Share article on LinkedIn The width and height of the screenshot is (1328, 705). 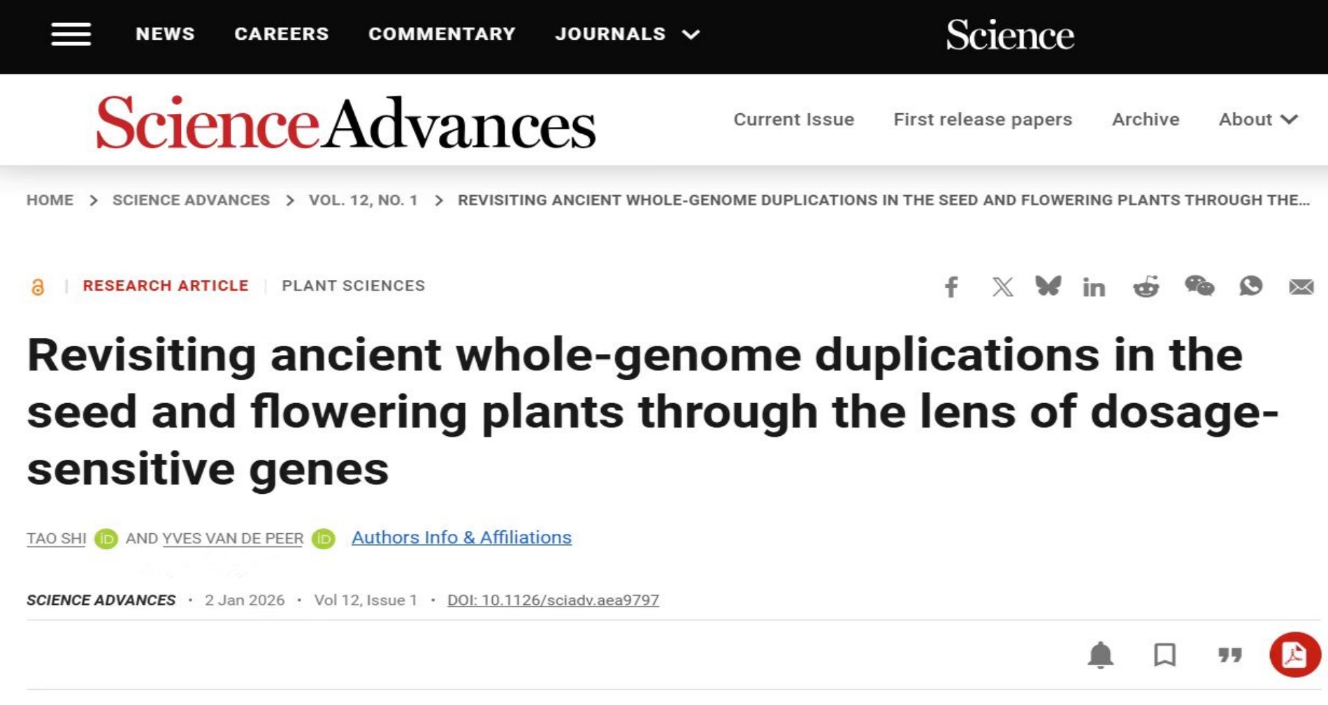coord(1094,287)
